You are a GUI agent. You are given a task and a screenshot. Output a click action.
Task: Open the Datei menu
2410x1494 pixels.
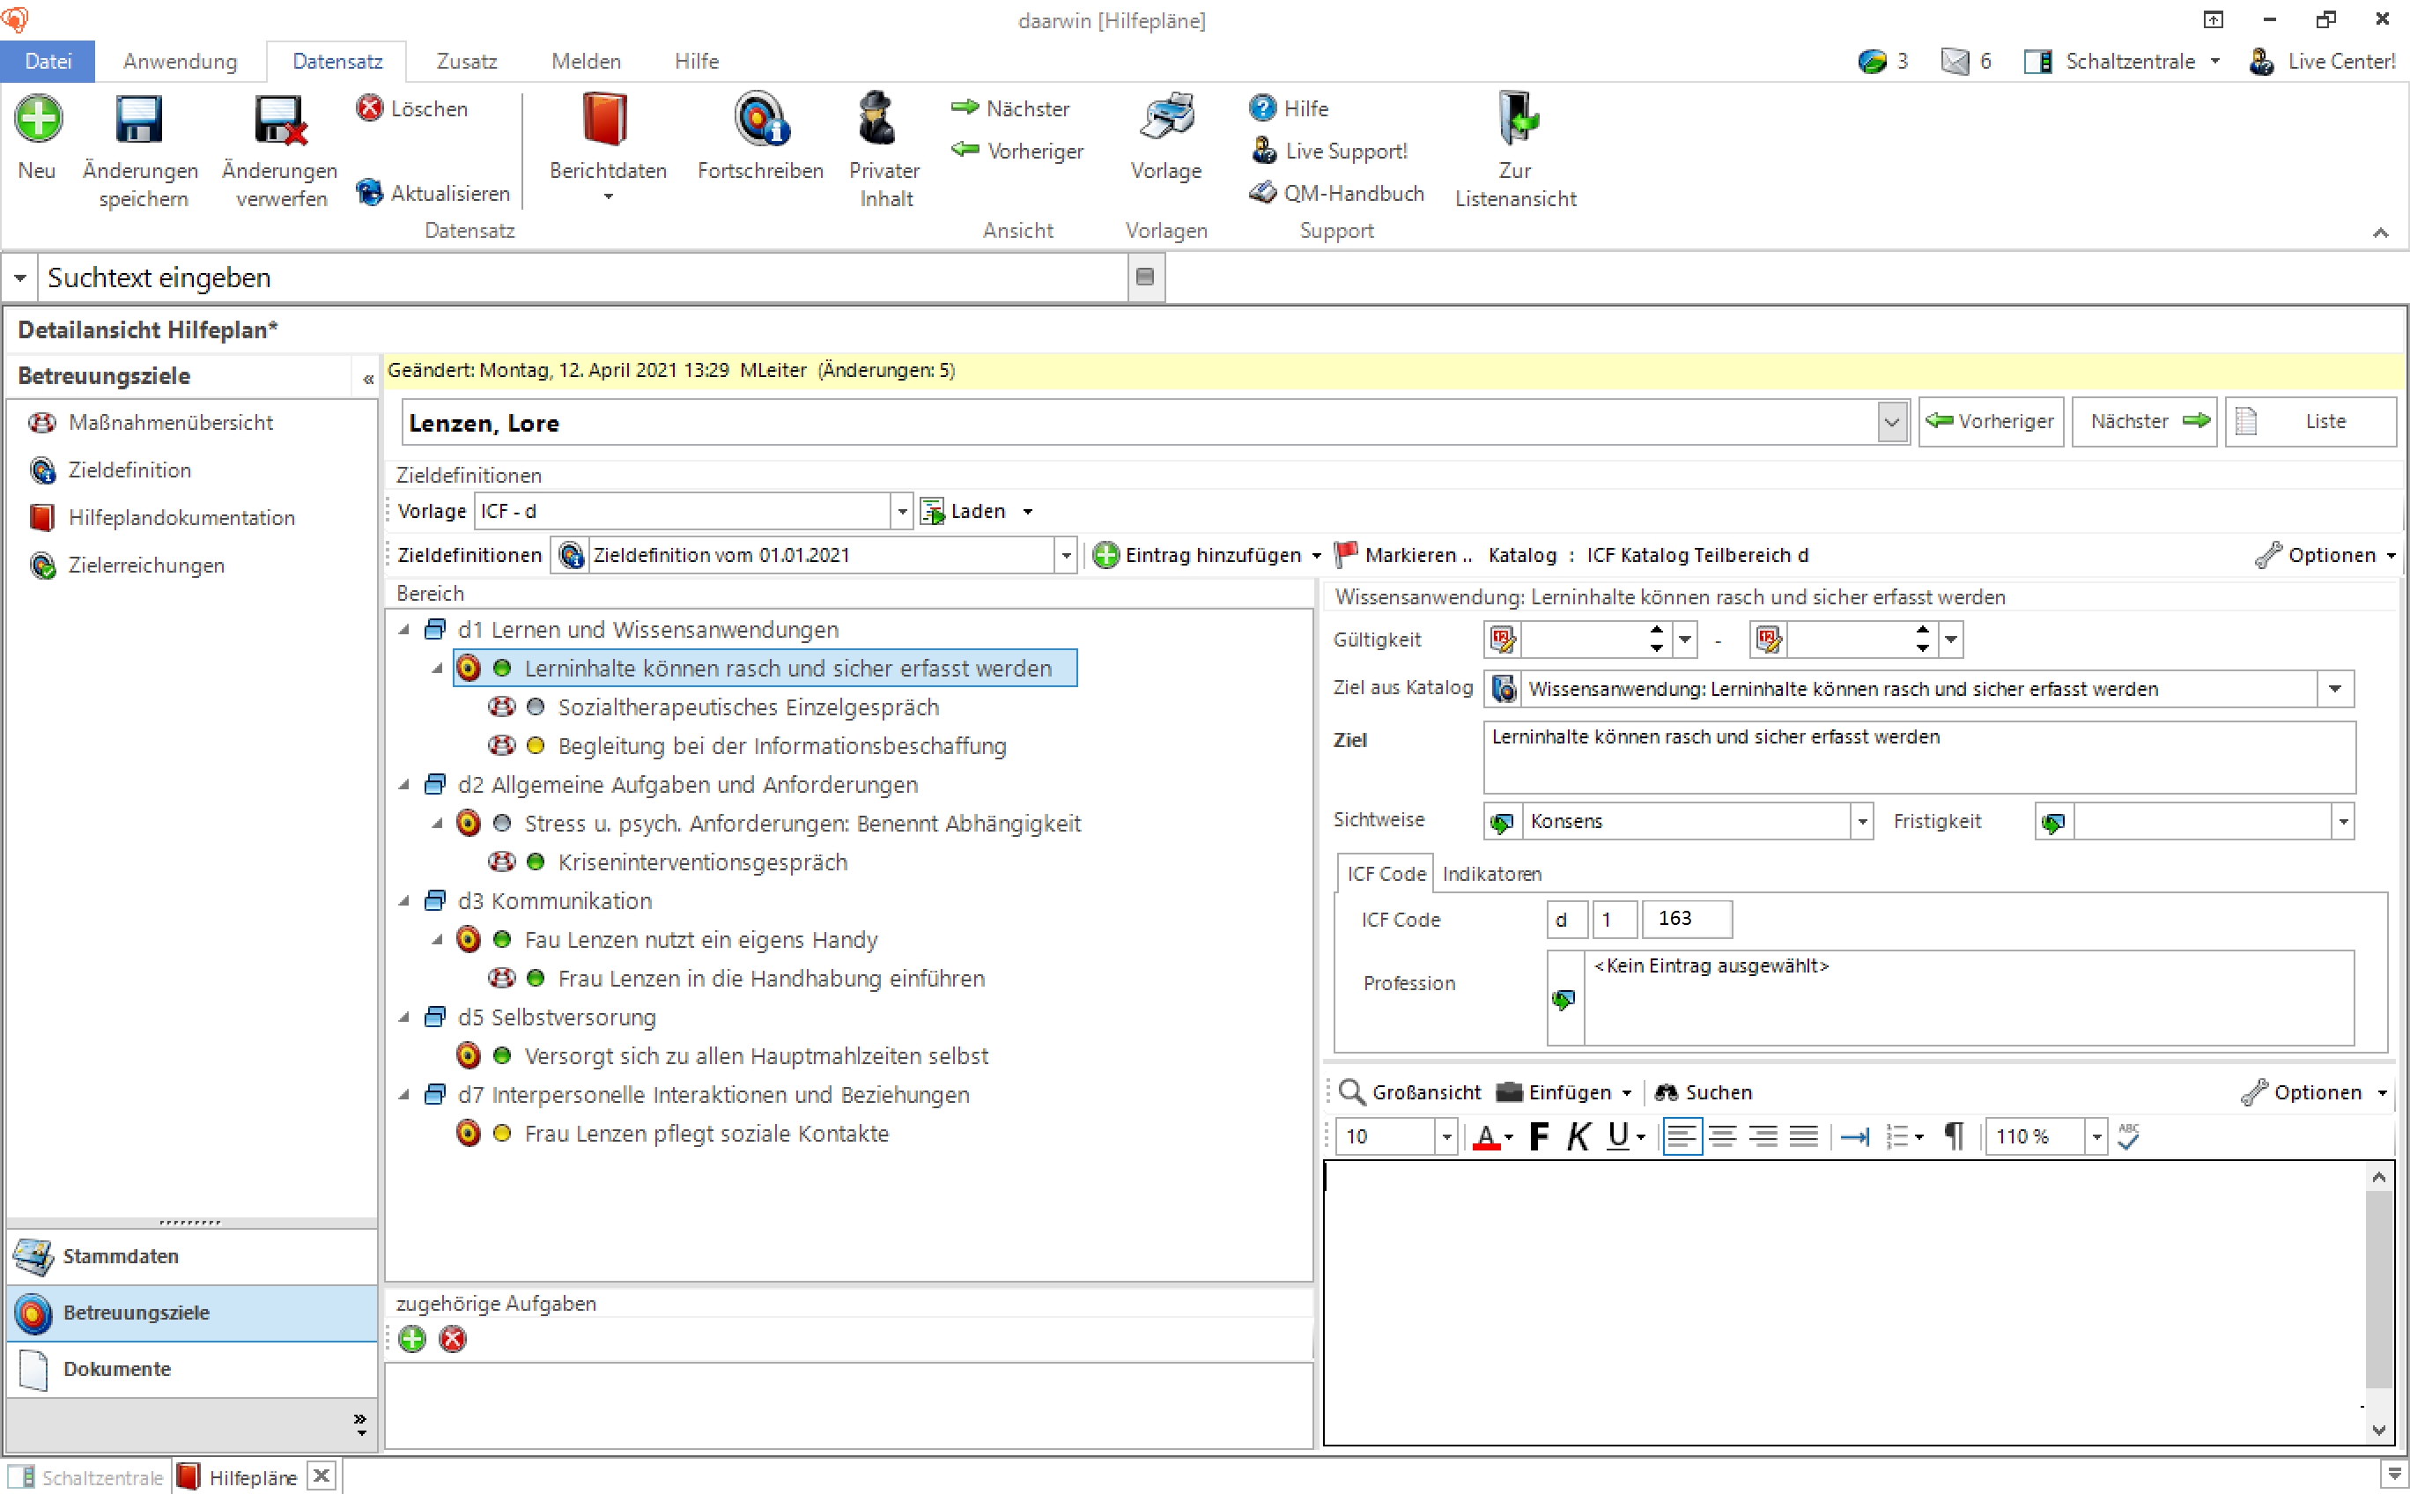(x=48, y=62)
